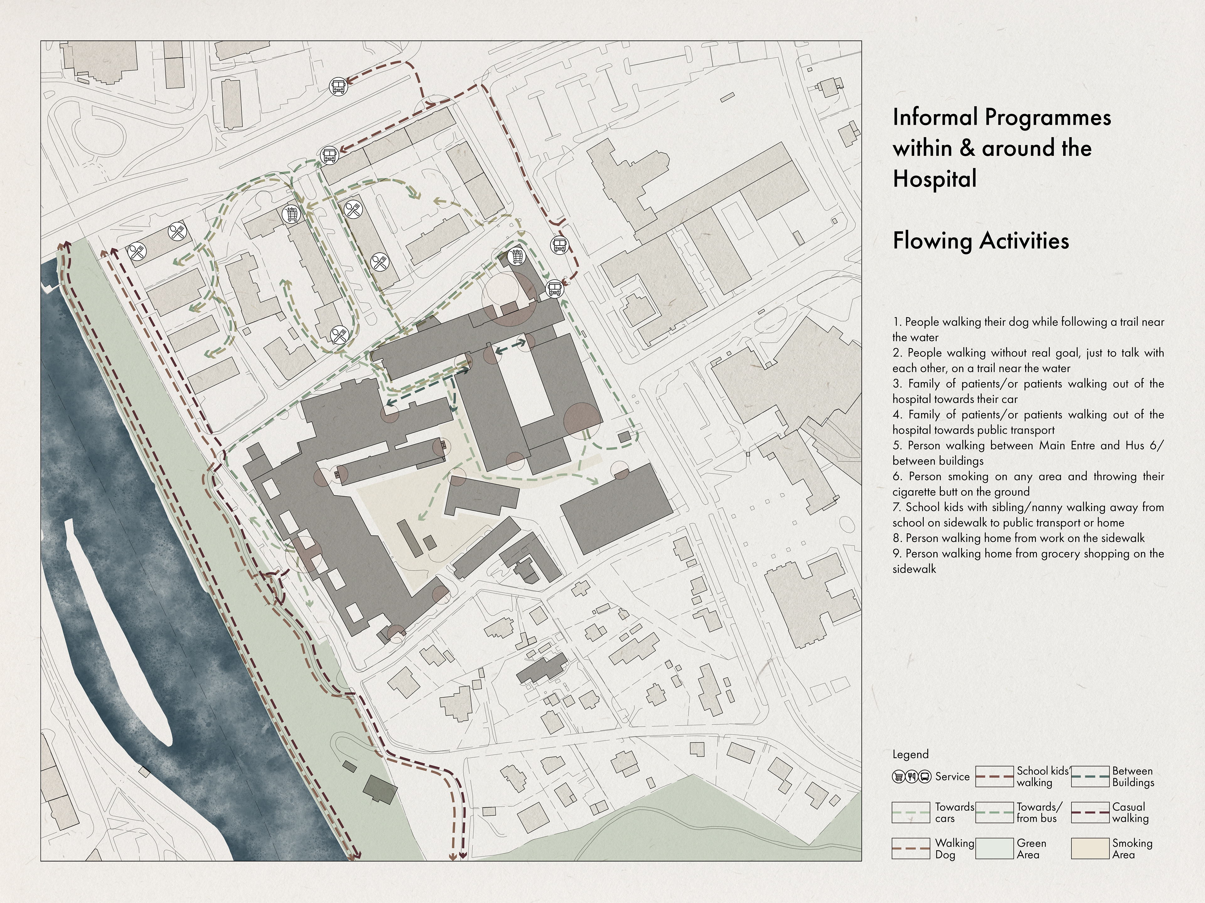Select the Casual walking legend line swatch

(1090, 813)
